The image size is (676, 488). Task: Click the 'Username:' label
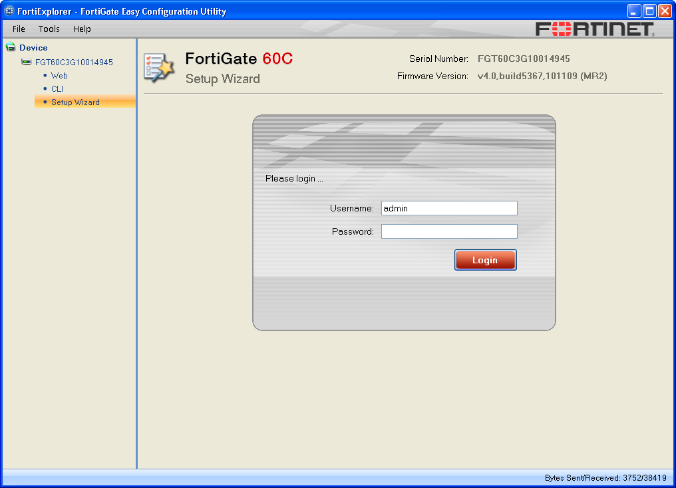(x=352, y=209)
